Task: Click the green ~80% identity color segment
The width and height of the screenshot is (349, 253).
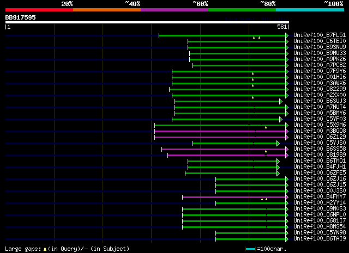Action: click(x=242, y=10)
